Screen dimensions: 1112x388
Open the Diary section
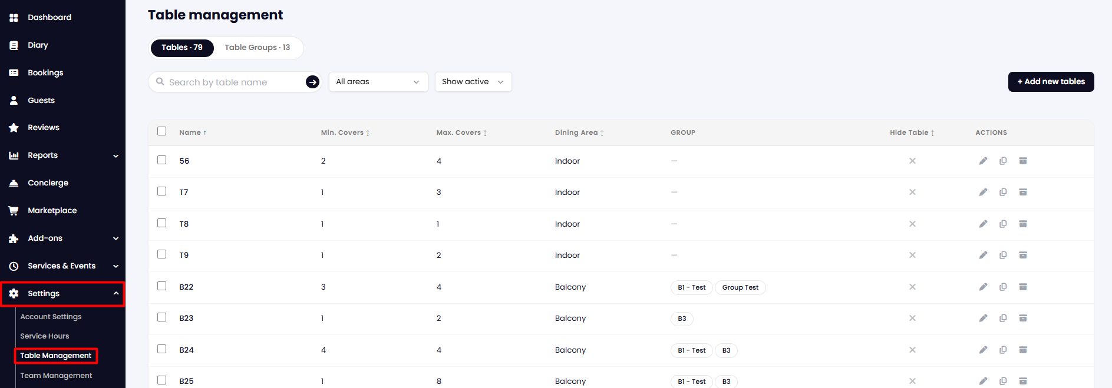[x=38, y=45]
